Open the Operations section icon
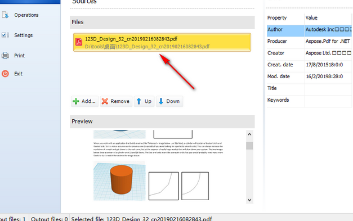Viewport: 353px width, 221px height. click(x=5, y=15)
